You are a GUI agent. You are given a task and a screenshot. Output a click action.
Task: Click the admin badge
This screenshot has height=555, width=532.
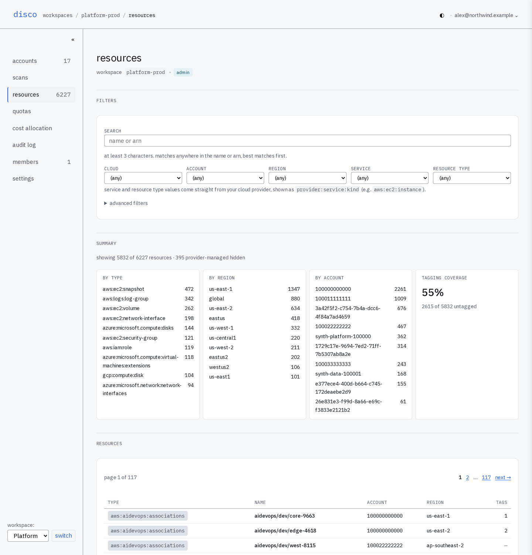click(x=183, y=73)
